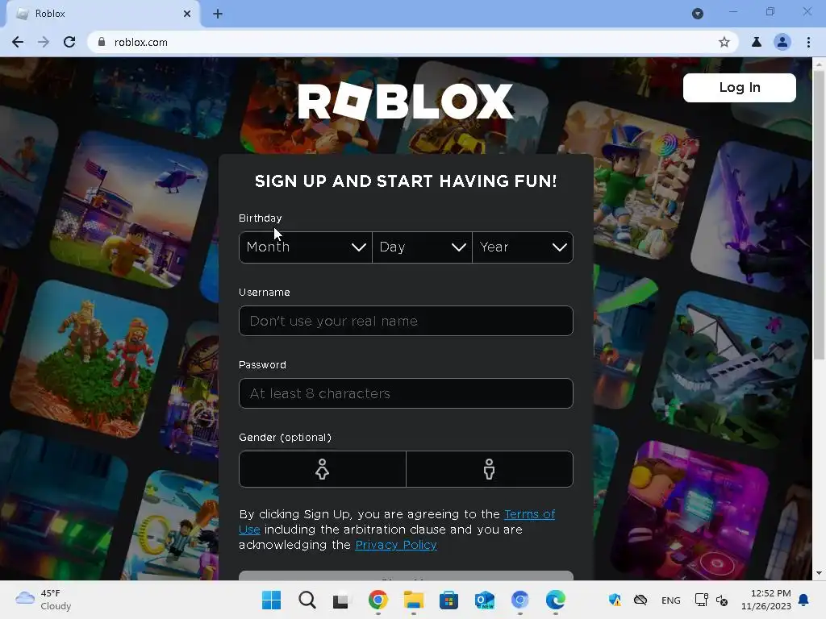The image size is (826, 619).
Task: Click the Roblox logo
Action: (406, 101)
